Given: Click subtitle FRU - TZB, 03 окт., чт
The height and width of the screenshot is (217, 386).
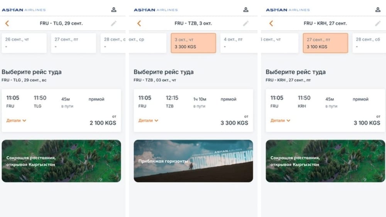Looking at the screenshot, I should point(155,80).
